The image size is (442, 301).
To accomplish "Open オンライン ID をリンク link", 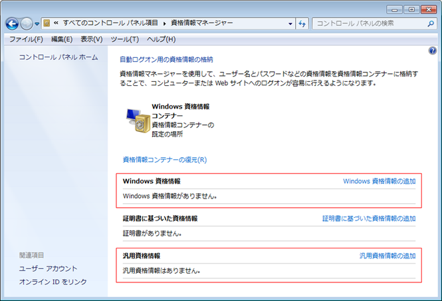I will click(53, 282).
